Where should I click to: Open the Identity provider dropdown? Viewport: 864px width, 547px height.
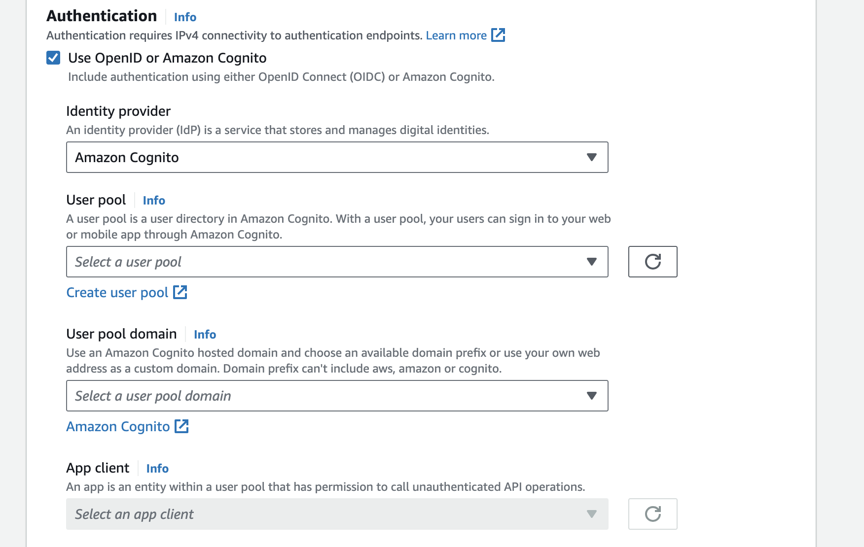[337, 157]
